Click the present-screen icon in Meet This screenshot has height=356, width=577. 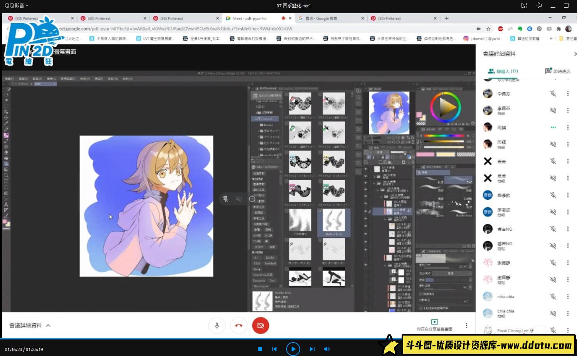tap(434, 322)
